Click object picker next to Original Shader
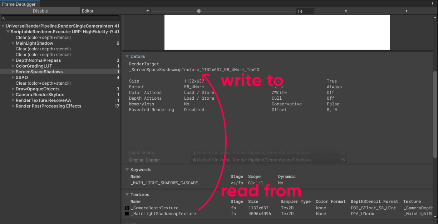The image size is (438, 224). (x=343, y=160)
